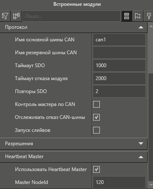Select the Запуск слейвов label
This screenshot has width=153, height=189.
click(32, 130)
